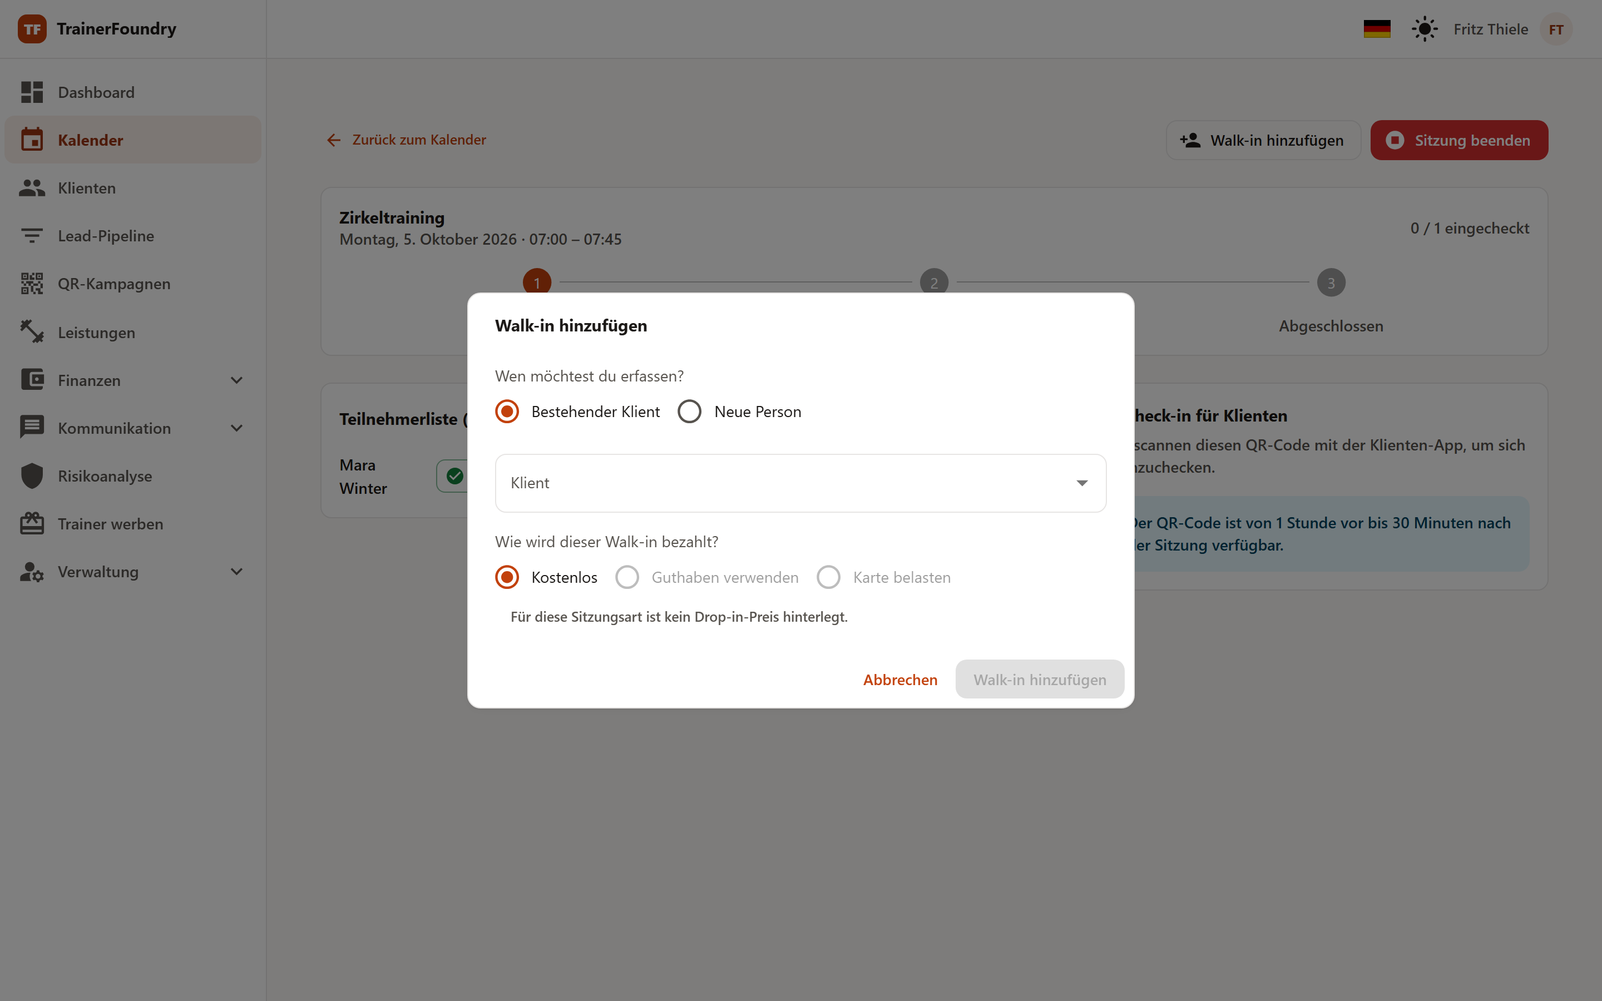Click the Trainer werben gift card icon
This screenshot has height=1001, width=1602.
click(32, 524)
